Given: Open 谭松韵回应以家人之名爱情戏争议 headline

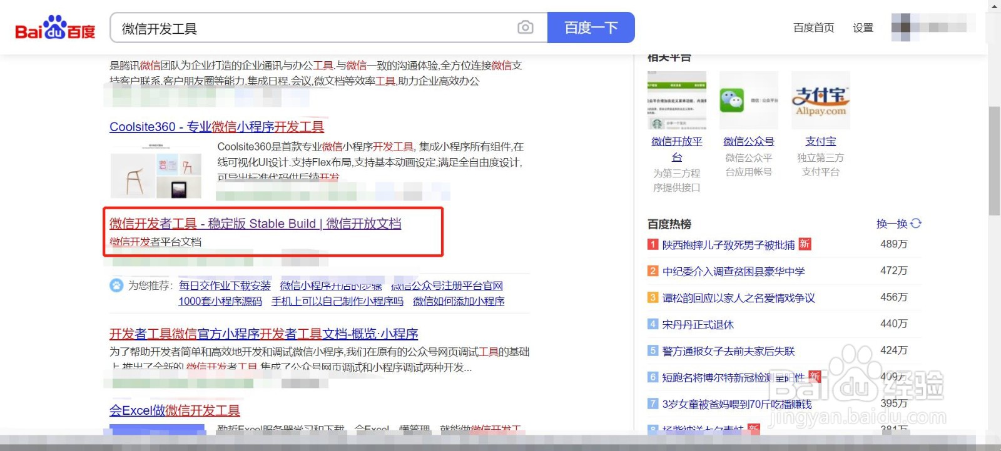Looking at the screenshot, I should tap(738, 298).
